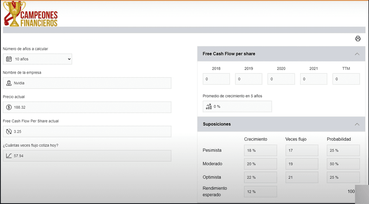Collapse the Free Cash Flow per share panel
Image resolution: width=369 pixels, height=204 pixels.
click(357, 54)
